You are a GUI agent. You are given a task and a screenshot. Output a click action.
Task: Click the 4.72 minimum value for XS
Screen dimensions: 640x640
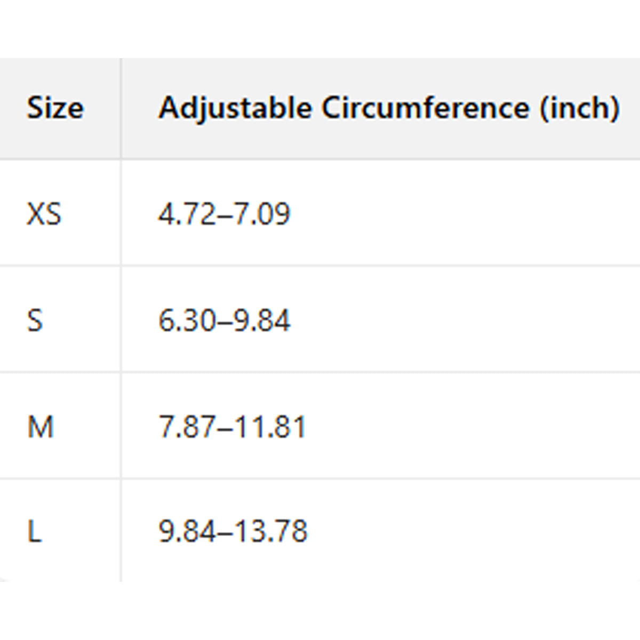tap(186, 214)
